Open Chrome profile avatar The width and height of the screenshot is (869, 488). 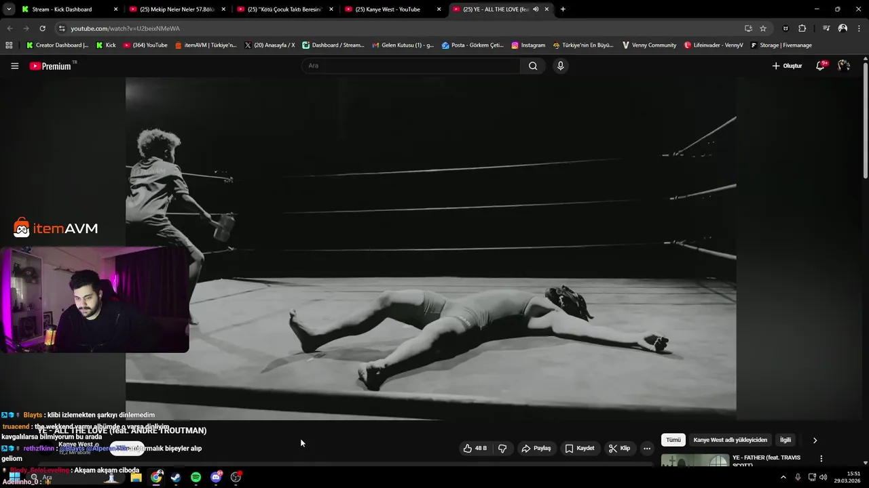point(843,28)
